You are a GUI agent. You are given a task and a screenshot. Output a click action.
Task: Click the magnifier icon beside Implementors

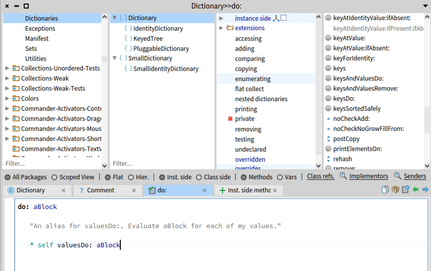coord(343,176)
